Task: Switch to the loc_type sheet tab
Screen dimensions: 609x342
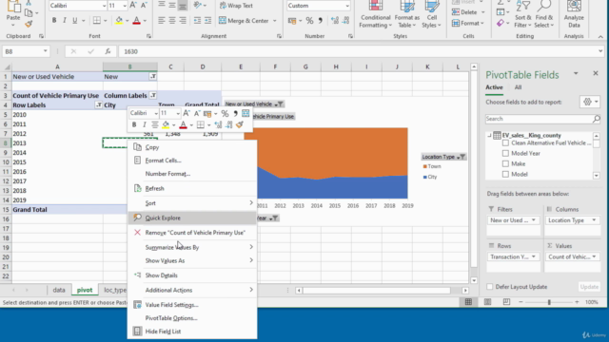Action: (115, 290)
